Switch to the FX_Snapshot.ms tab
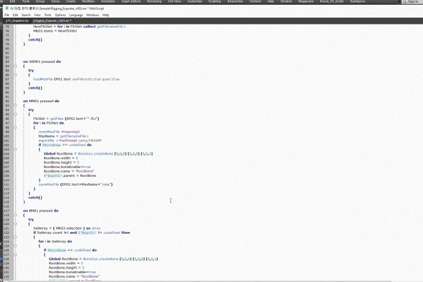The width and height of the screenshot is (423, 282). point(17,21)
